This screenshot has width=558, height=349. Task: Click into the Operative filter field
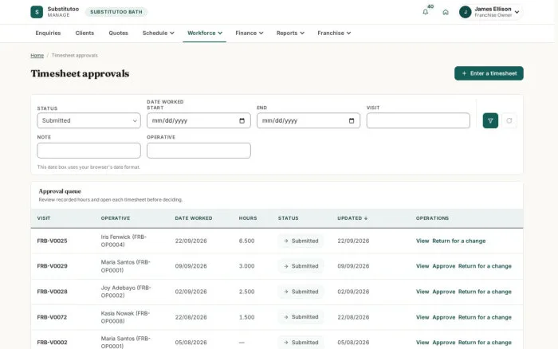point(198,151)
